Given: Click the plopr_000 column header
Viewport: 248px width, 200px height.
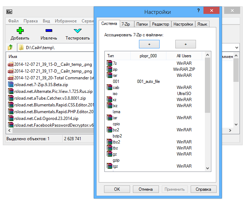Looking at the screenshot, I should 148,56.
